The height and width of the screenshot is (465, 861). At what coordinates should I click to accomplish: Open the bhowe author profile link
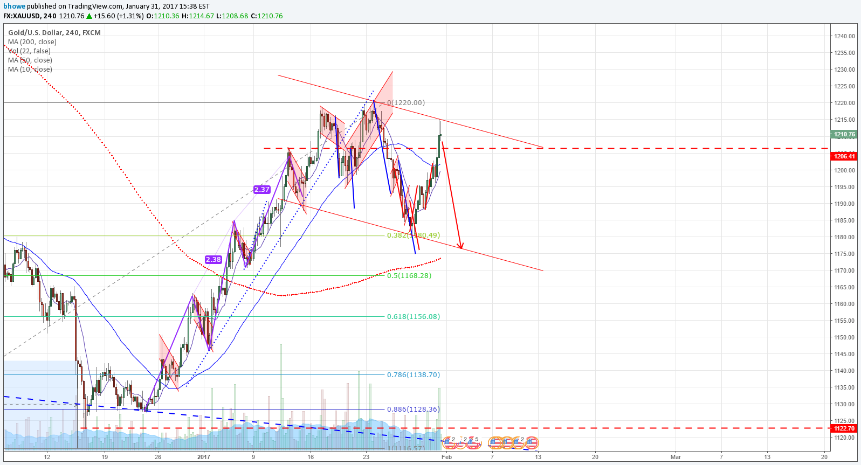[x=14, y=6]
